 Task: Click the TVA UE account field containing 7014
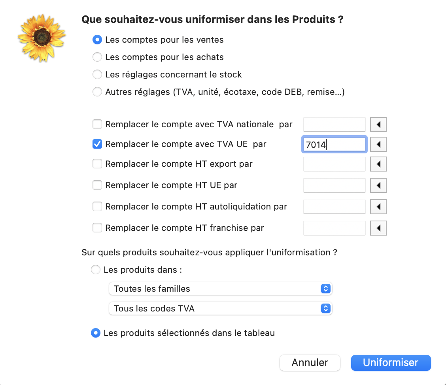tap(334, 144)
